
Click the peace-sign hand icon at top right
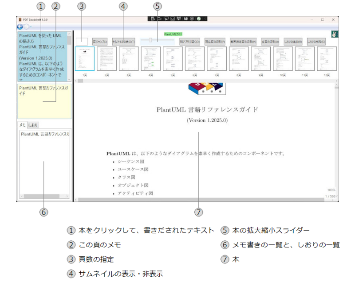click(x=335, y=35)
